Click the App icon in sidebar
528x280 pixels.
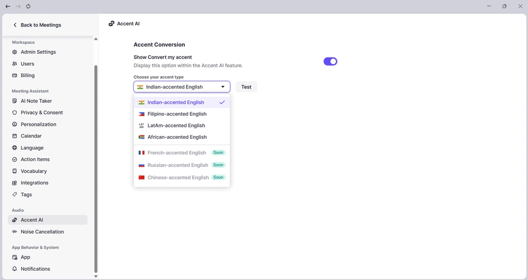coord(14,257)
